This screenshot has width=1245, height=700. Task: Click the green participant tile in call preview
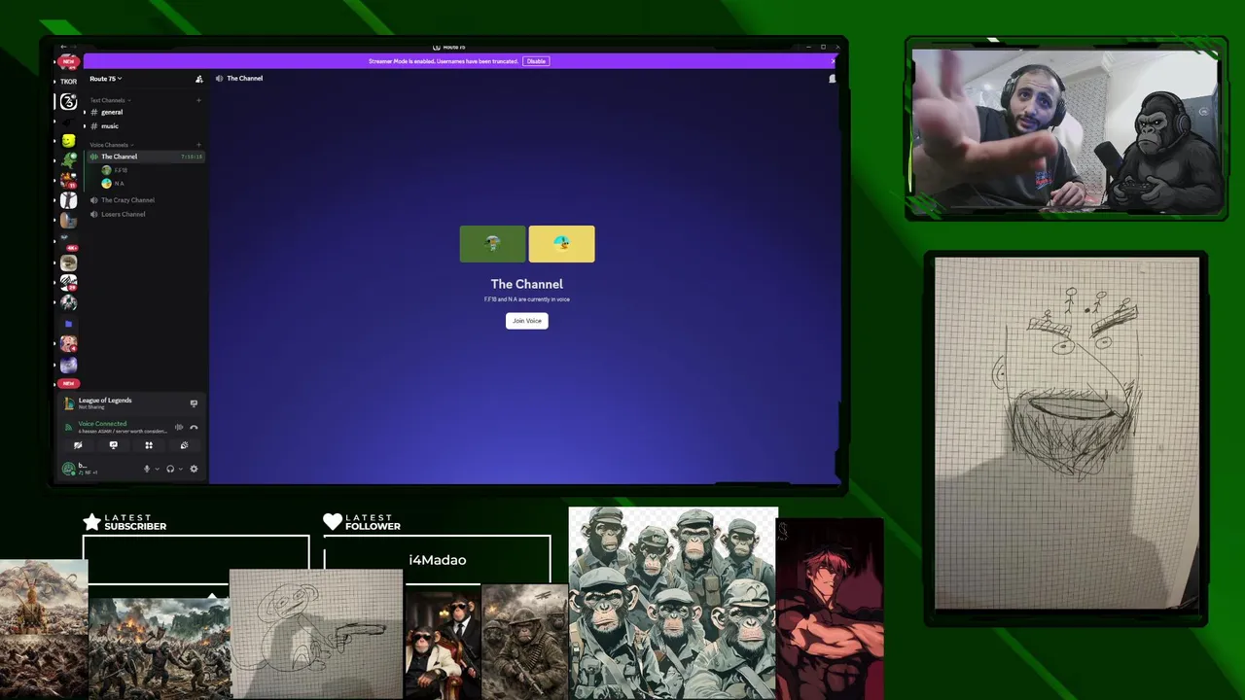[x=492, y=244]
